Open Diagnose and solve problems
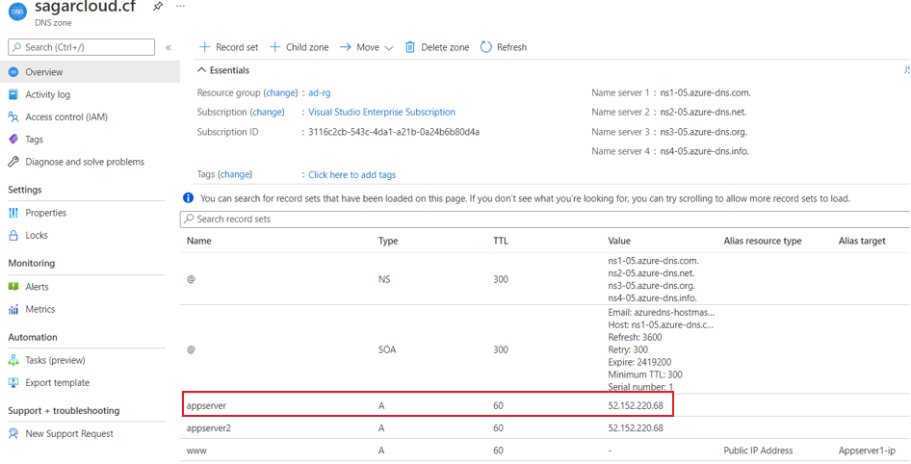911x464 pixels. (84, 162)
